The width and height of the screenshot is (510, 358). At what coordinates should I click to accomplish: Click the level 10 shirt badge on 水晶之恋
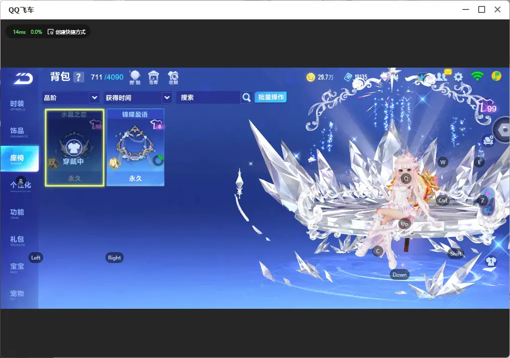tap(95, 124)
